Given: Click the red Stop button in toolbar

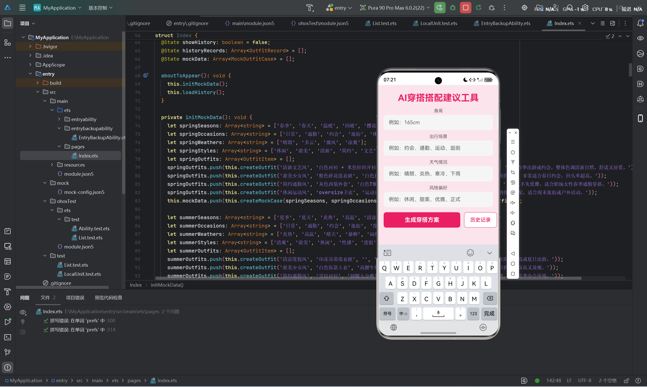Looking at the screenshot, I should point(465,8).
